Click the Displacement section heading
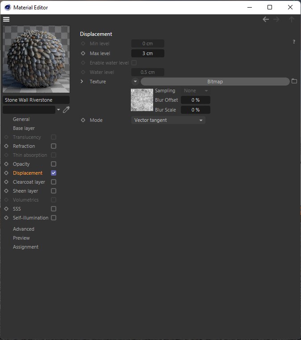This screenshot has width=301, height=340. [x=96, y=34]
